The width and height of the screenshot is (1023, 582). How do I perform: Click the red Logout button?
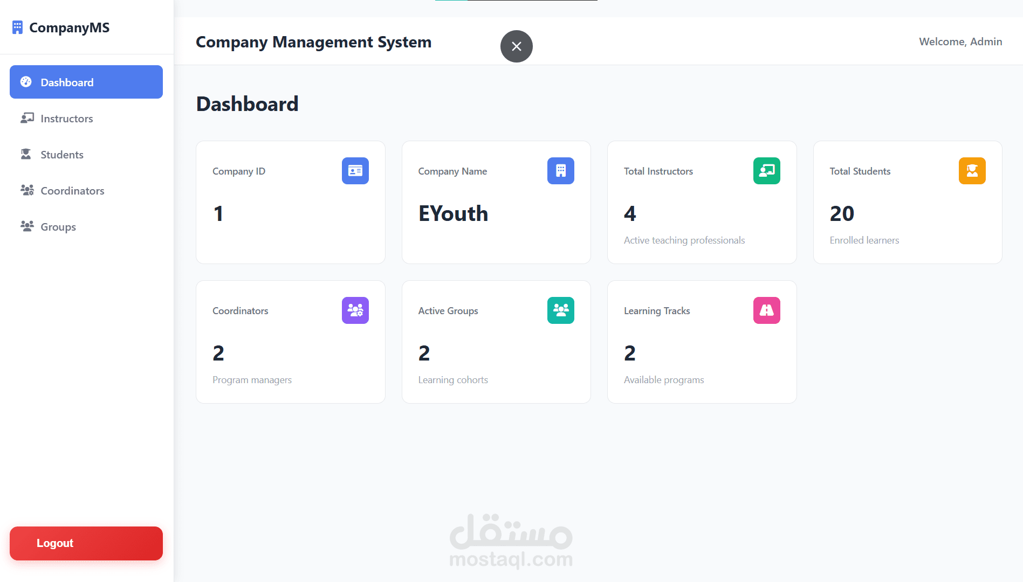[86, 543]
